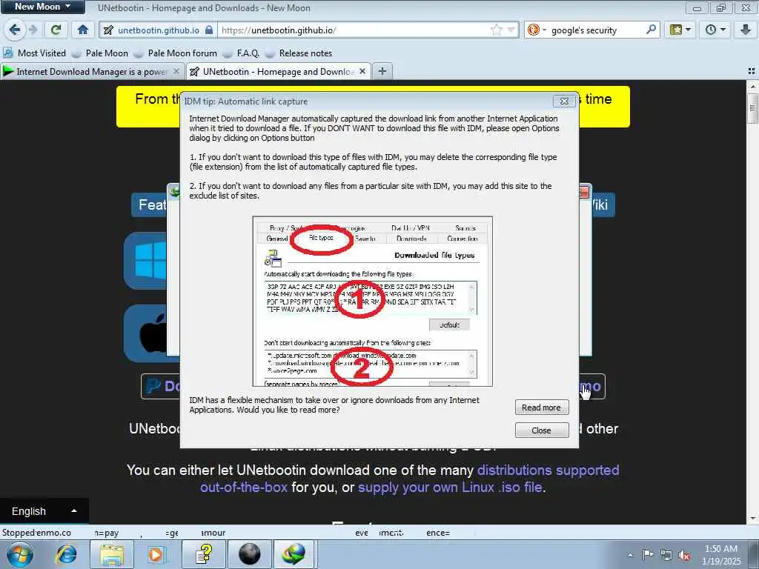Open the F.A.Q. bookmark
The height and width of the screenshot is (569, 759).
(x=241, y=53)
